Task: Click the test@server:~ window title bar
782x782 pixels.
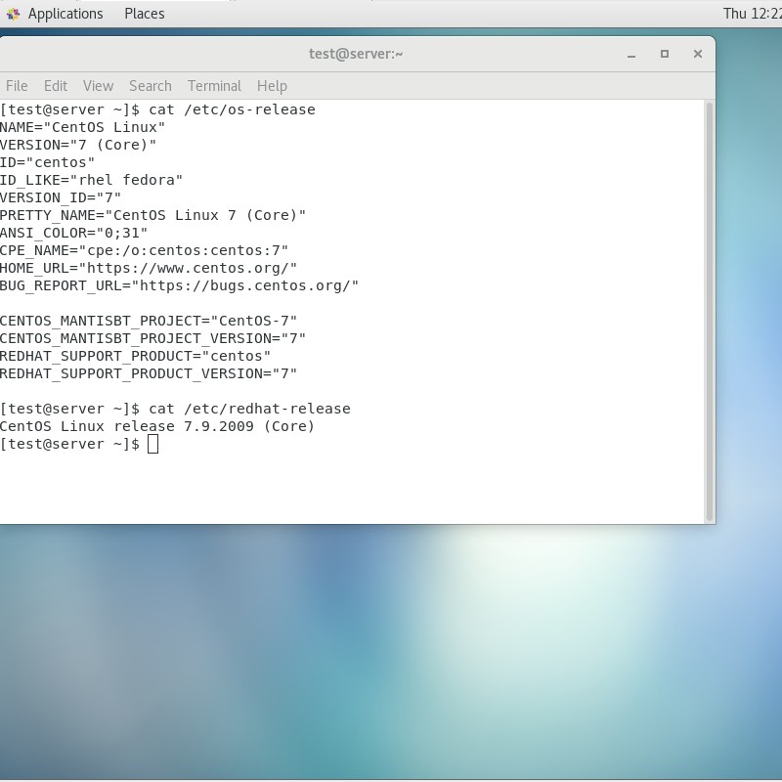Action: (x=356, y=54)
